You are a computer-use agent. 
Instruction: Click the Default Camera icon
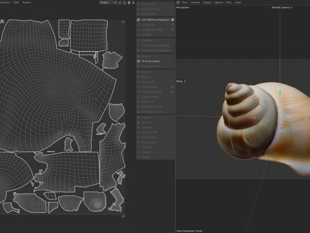[291, 7]
